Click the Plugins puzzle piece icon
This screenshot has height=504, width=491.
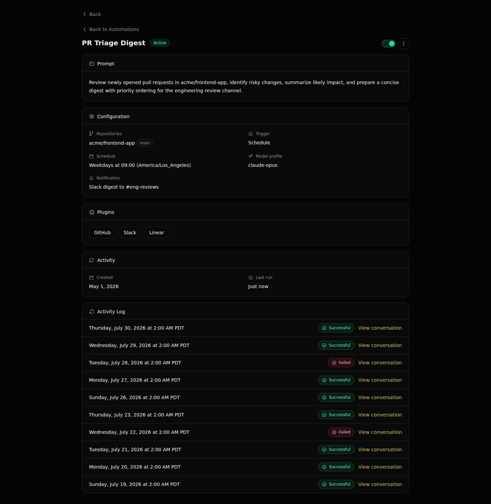point(92,212)
